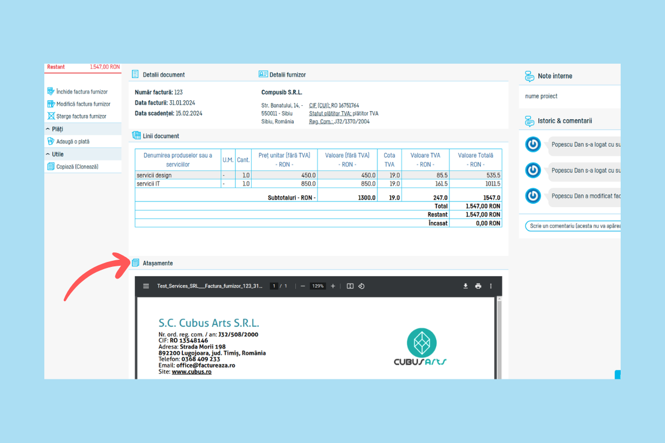Viewport: 665px width, 443px height.
Task: Click Adaugă o plată
Action: tap(73, 142)
